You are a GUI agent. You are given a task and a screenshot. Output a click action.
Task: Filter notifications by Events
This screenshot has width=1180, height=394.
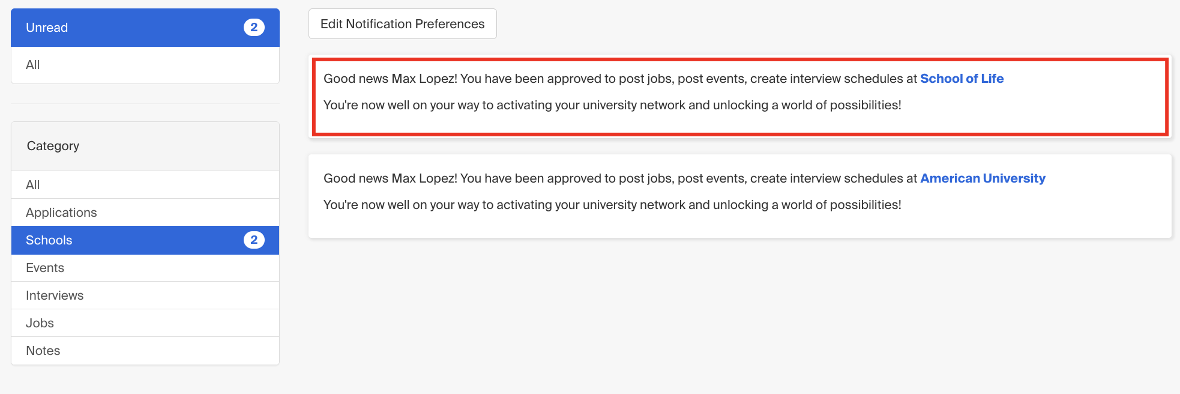click(145, 268)
